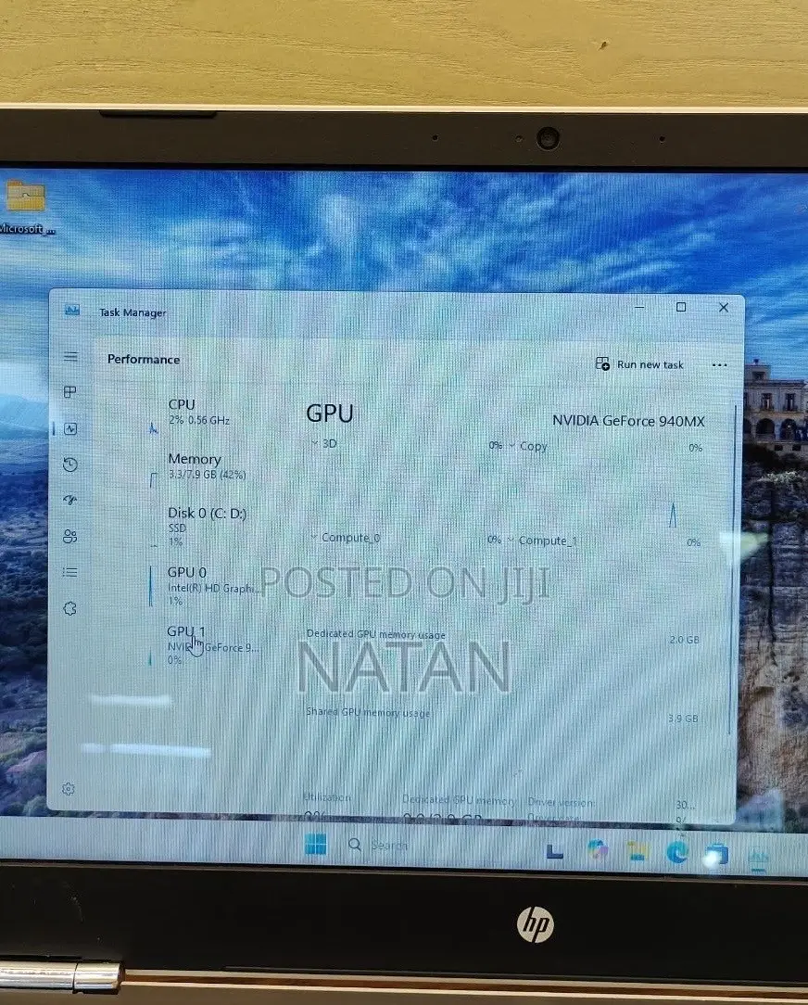The width and height of the screenshot is (808, 1005).
Task: Open the Microsoft folder desktop icon
Action: coord(26,209)
